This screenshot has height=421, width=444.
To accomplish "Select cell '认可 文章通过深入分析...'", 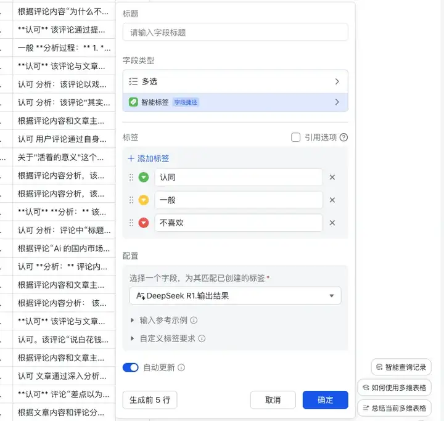I will tap(64, 376).
